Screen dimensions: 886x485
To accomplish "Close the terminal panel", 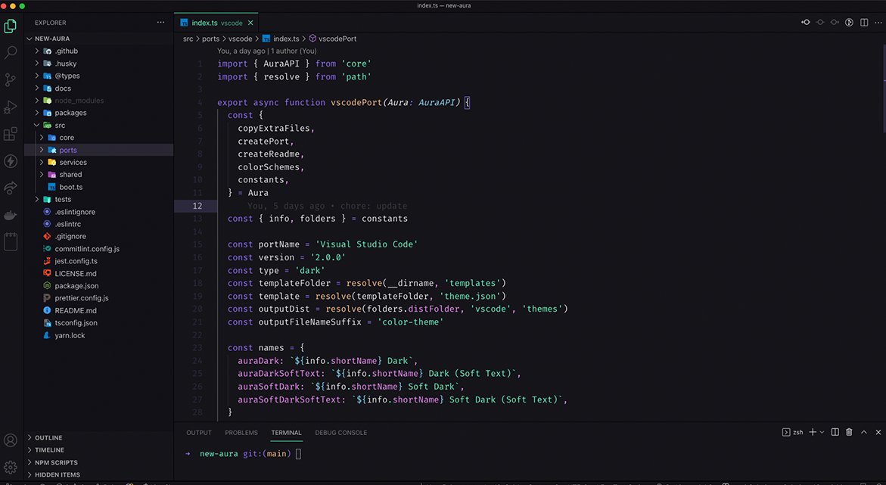I will point(878,433).
